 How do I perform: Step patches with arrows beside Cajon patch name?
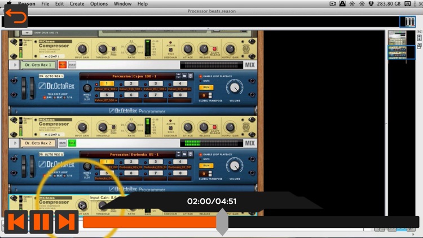click(178, 76)
